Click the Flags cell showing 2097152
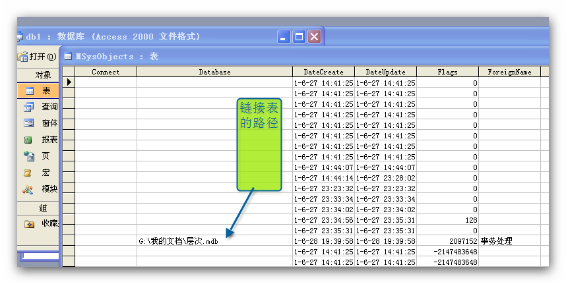 pyautogui.click(x=448, y=241)
